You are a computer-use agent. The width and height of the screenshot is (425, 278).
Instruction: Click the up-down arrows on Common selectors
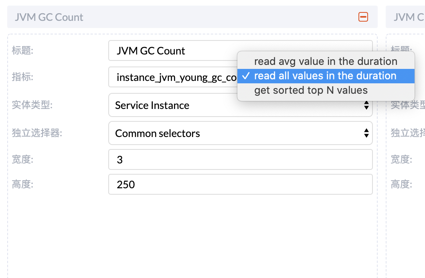tap(366, 133)
